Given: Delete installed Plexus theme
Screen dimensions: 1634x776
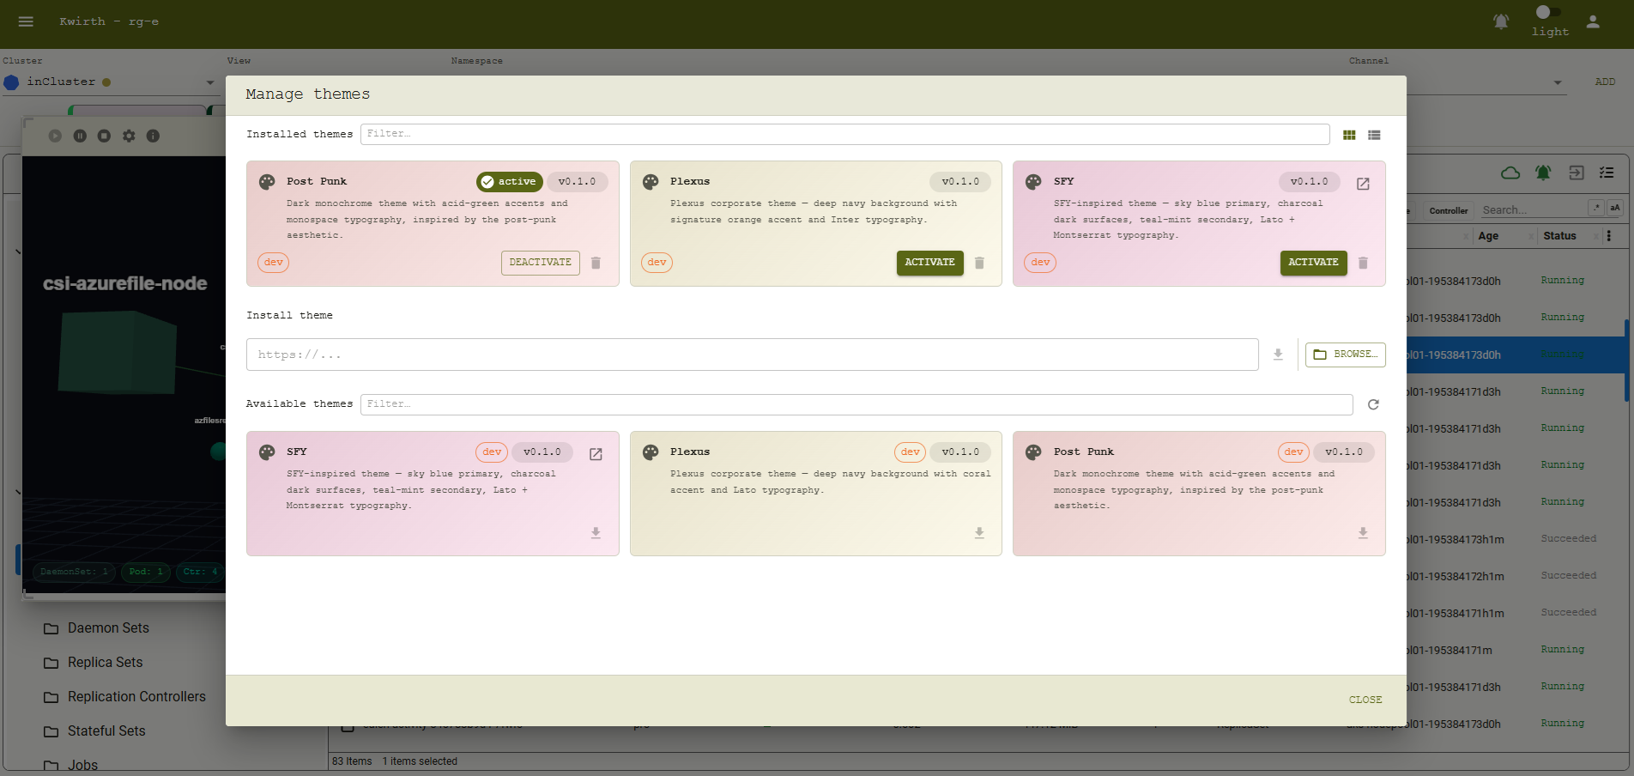Looking at the screenshot, I should (x=979, y=263).
